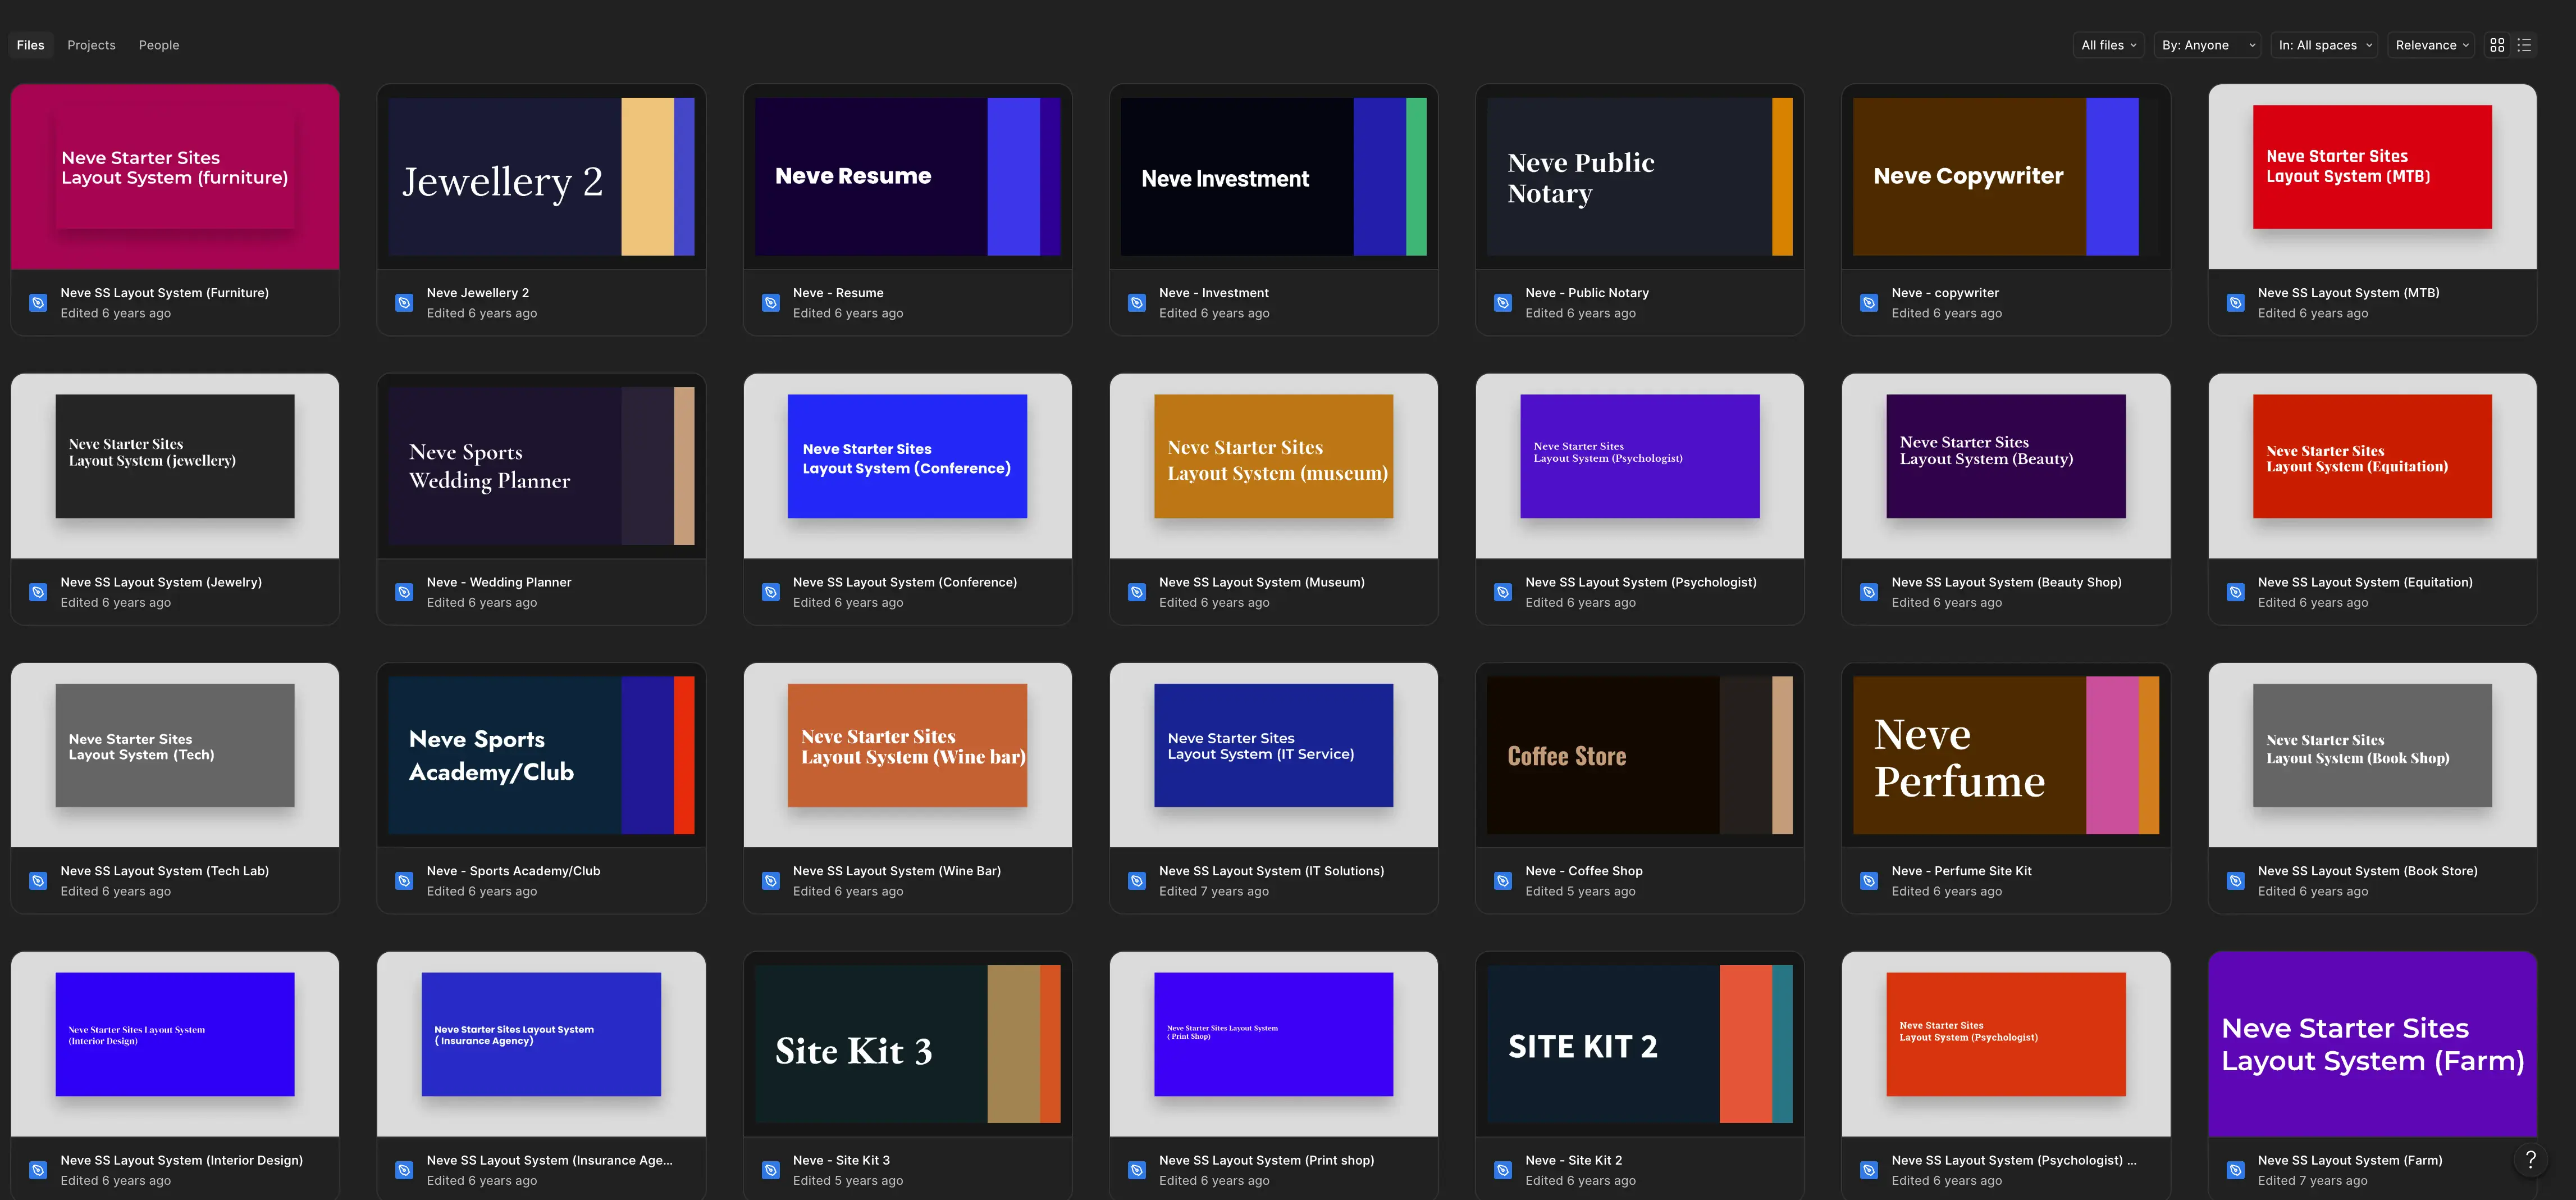Click 'Edited 5 years ago' under Coffee Shop
2576x1200 pixels.
[x=1580, y=891]
